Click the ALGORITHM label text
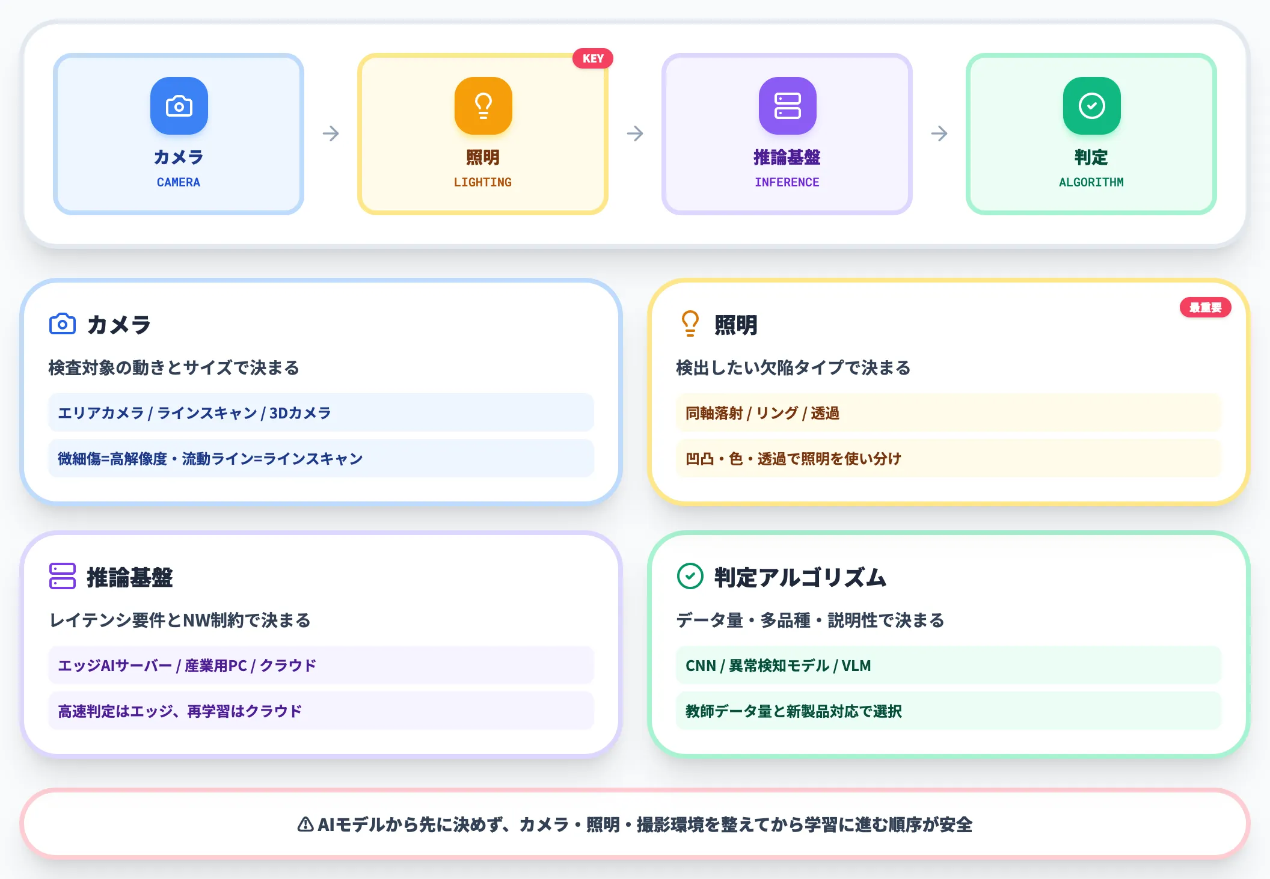The height and width of the screenshot is (879, 1270). click(x=1091, y=182)
